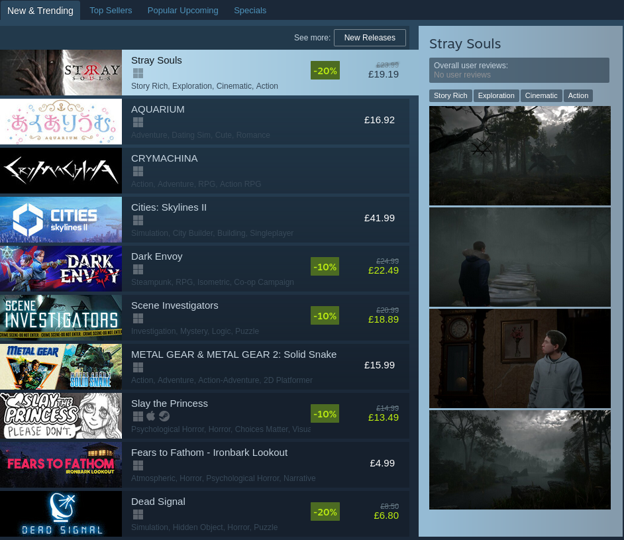Click Fears to Fathom - Ironbark Lookout title
Viewport: 624px width, 540px height.
tap(209, 453)
